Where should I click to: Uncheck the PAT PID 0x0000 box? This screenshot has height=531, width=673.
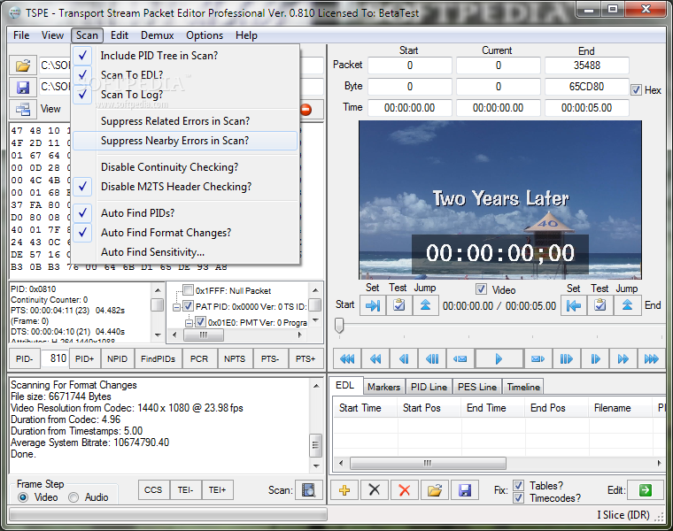coord(188,306)
